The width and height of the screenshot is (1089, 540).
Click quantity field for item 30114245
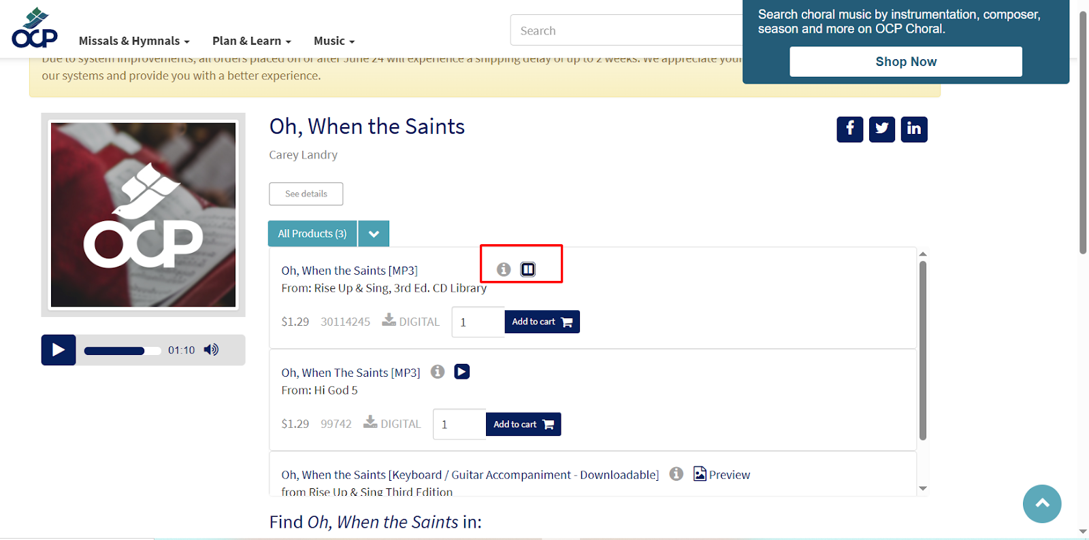[x=478, y=322]
